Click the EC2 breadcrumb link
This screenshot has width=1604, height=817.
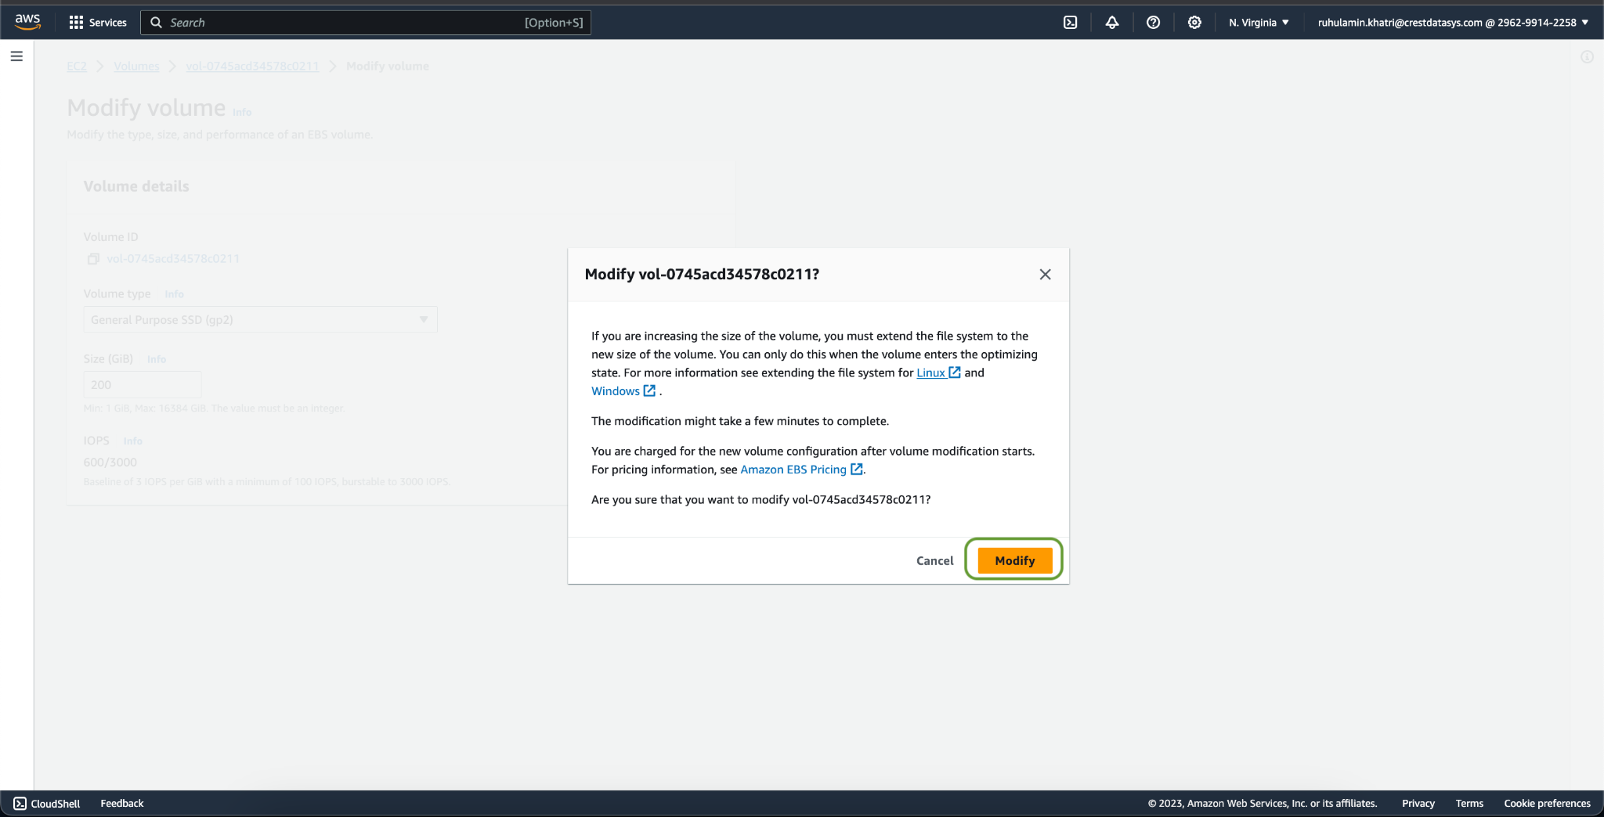click(77, 67)
